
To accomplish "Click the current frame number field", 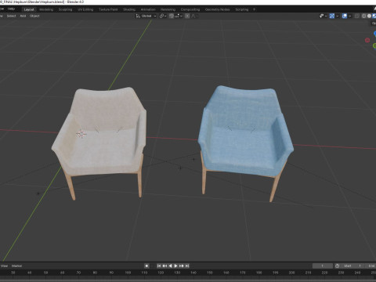I will click(323, 266).
